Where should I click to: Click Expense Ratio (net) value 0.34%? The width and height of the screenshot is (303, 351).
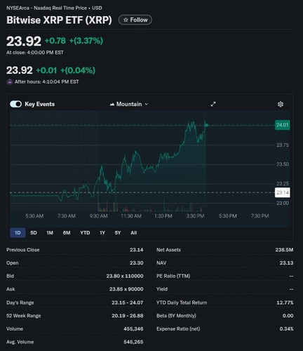(x=286, y=329)
